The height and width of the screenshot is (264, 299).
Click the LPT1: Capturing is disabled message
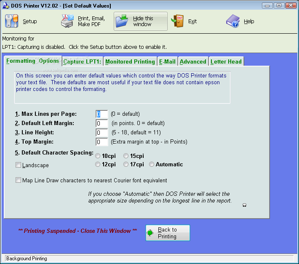tap(85, 47)
